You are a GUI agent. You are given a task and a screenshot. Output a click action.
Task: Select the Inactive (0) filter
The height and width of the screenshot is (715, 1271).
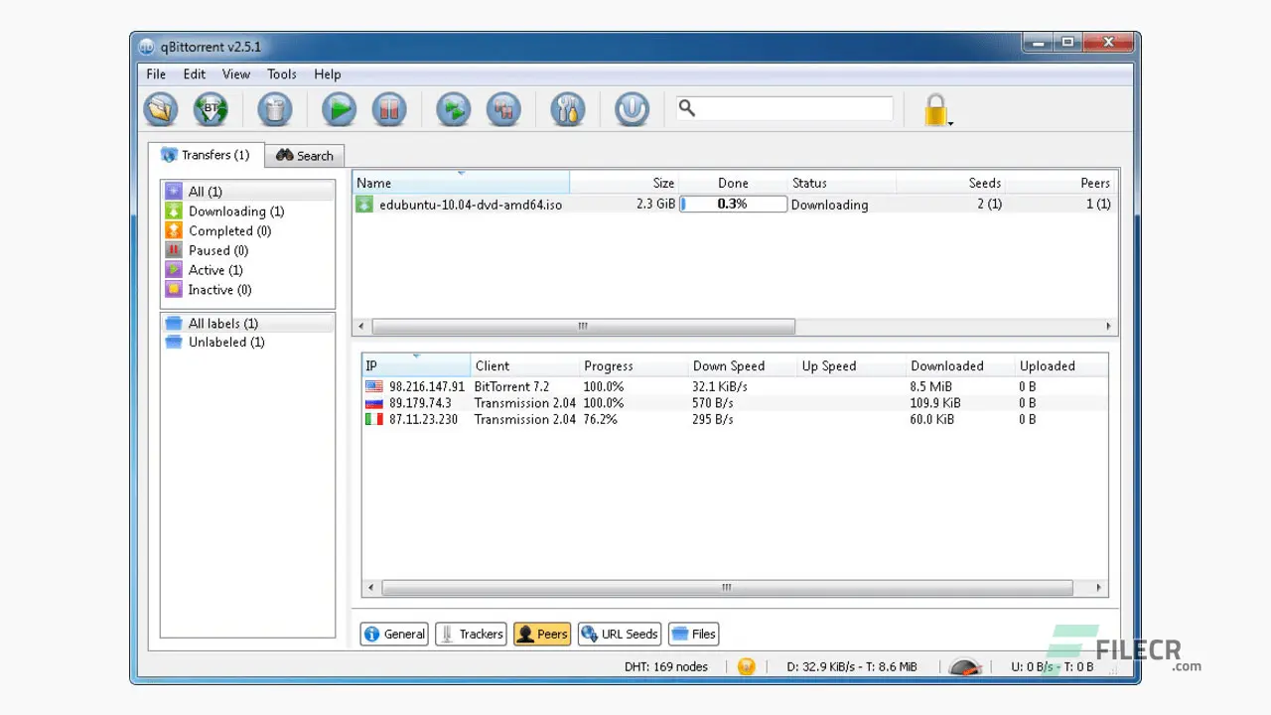(247, 290)
